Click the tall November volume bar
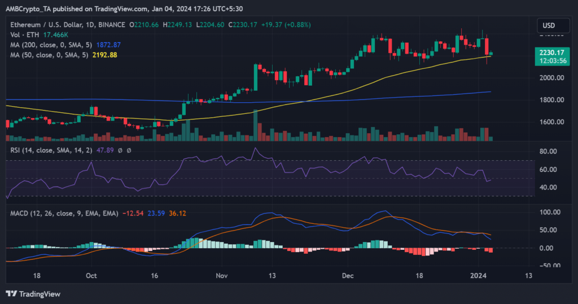 (x=256, y=125)
